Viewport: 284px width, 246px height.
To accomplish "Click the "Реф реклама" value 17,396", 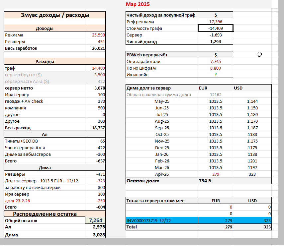I will [x=216, y=22].
